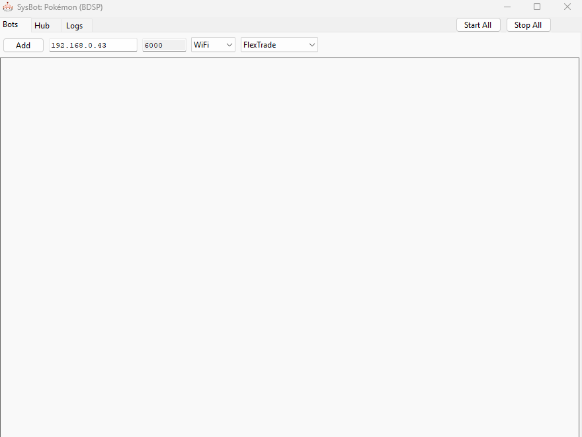Open the Logs tab
The width and height of the screenshot is (582, 437).
pyautogui.click(x=77, y=26)
